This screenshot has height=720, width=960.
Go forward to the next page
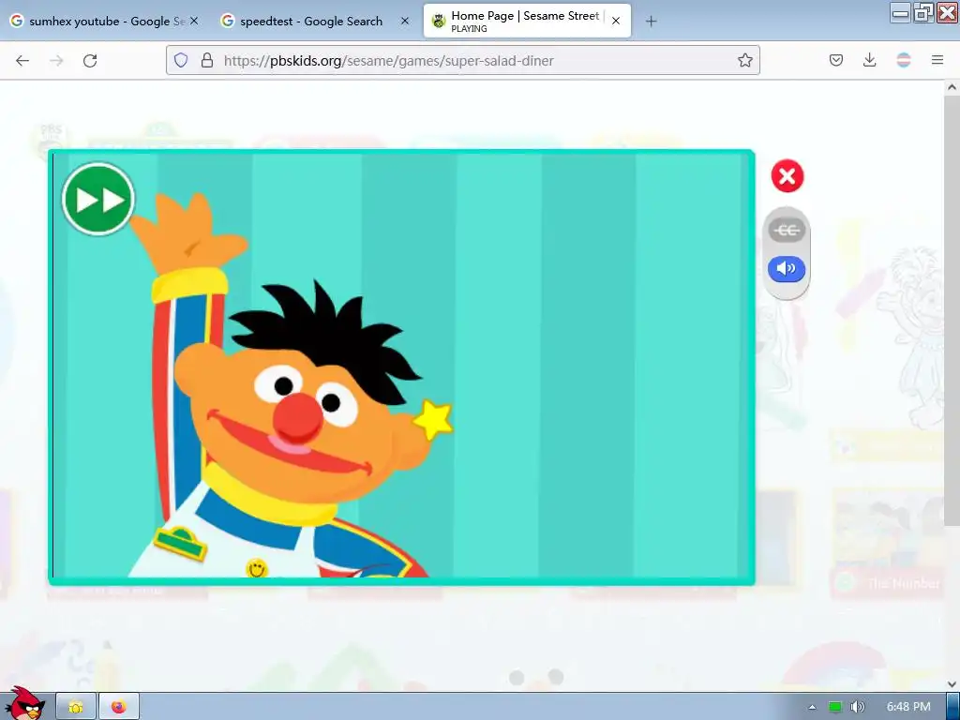[x=56, y=60]
